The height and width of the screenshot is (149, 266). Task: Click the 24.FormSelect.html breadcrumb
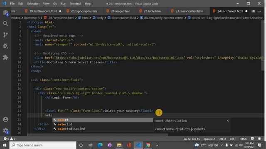coord(61,18)
